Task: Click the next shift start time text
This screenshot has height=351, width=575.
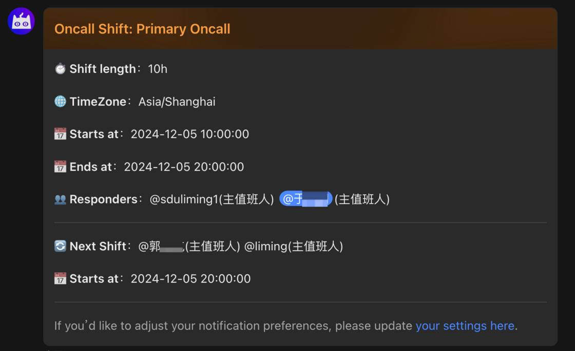Action: 190,278
